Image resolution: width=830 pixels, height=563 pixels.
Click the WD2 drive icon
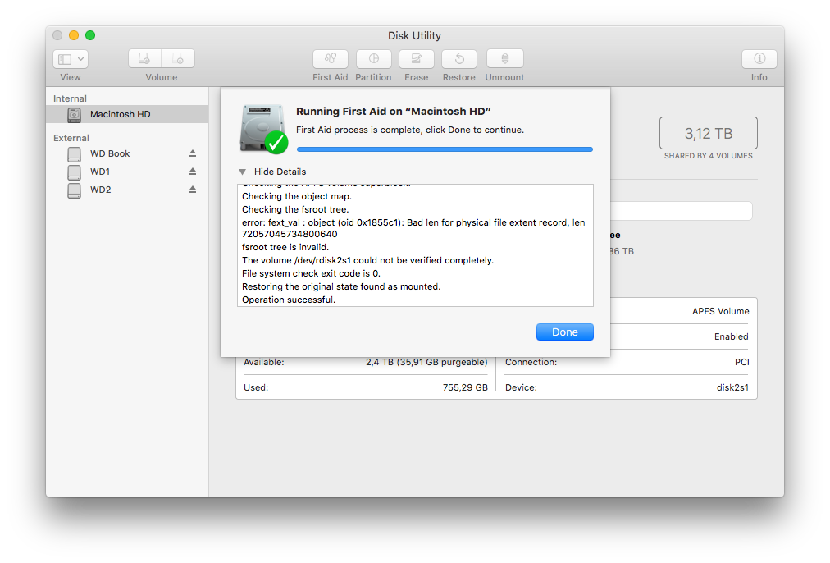tap(75, 190)
